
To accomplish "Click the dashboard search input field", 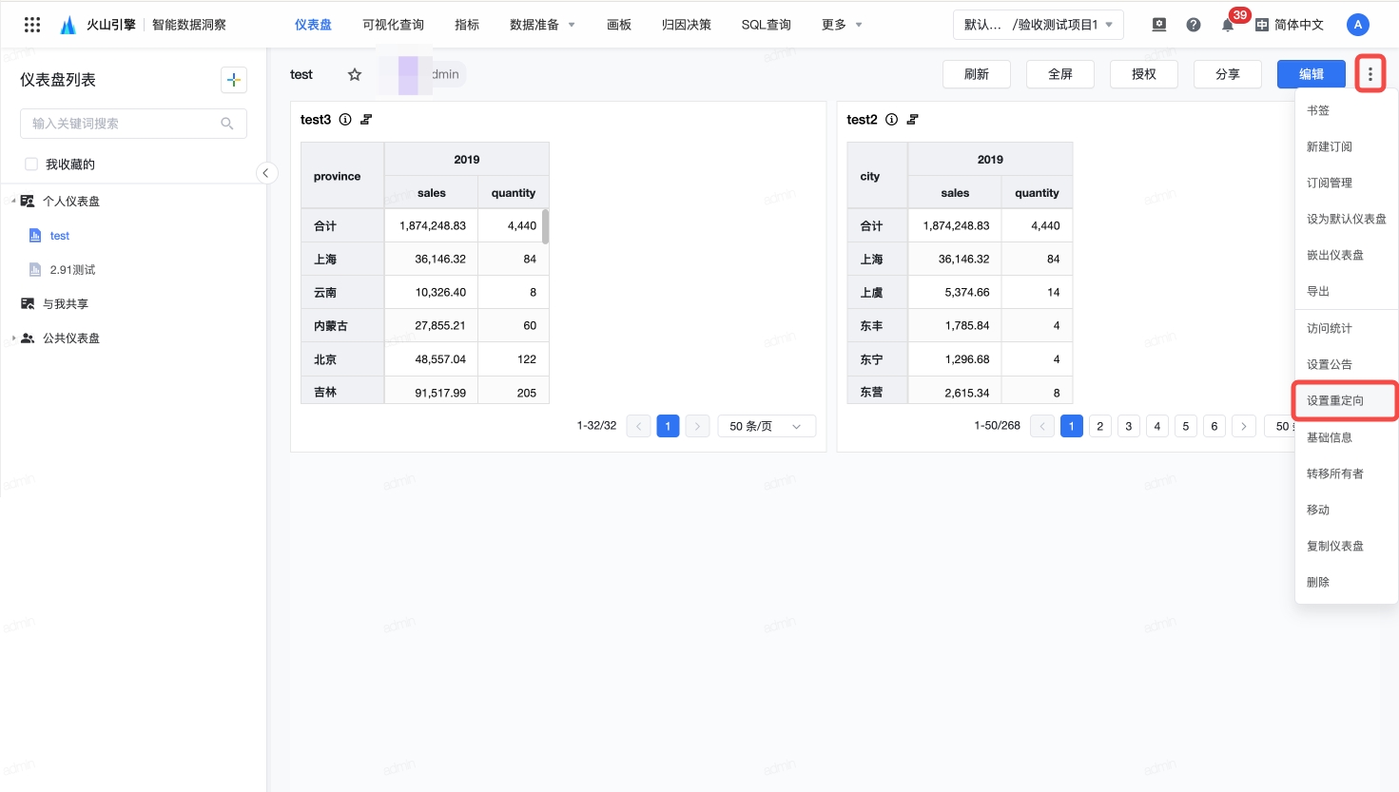I will tap(124, 124).
